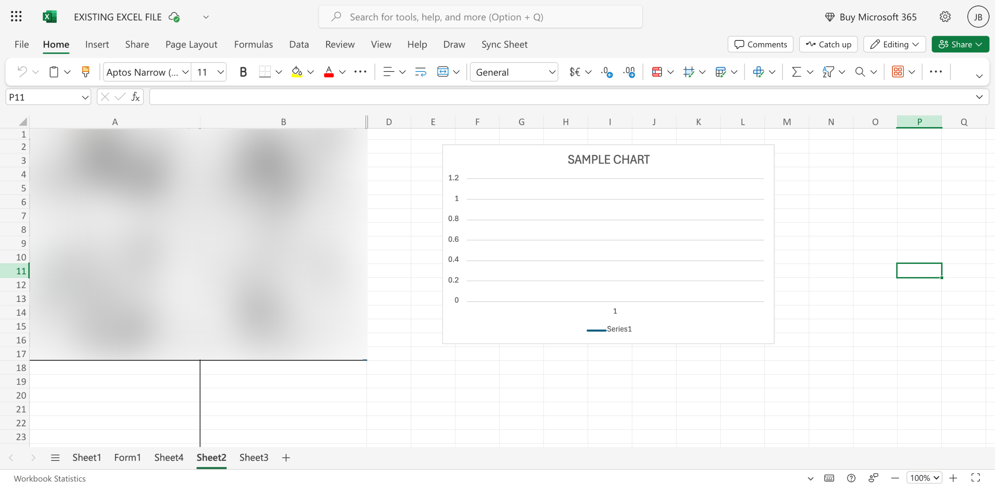Click the Format Painter brush icon
Screen dimensions: 995x485
(x=86, y=72)
